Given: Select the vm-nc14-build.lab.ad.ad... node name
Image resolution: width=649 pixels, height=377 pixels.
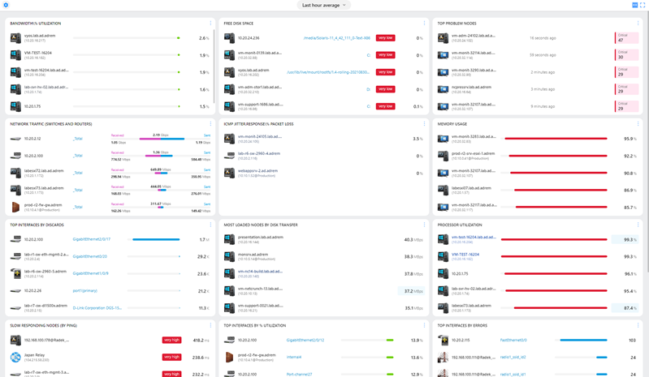Looking at the screenshot, I should 260,272.
